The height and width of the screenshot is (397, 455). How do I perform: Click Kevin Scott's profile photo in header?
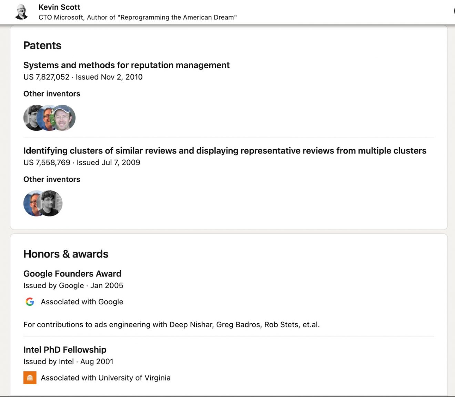(x=21, y=12)
